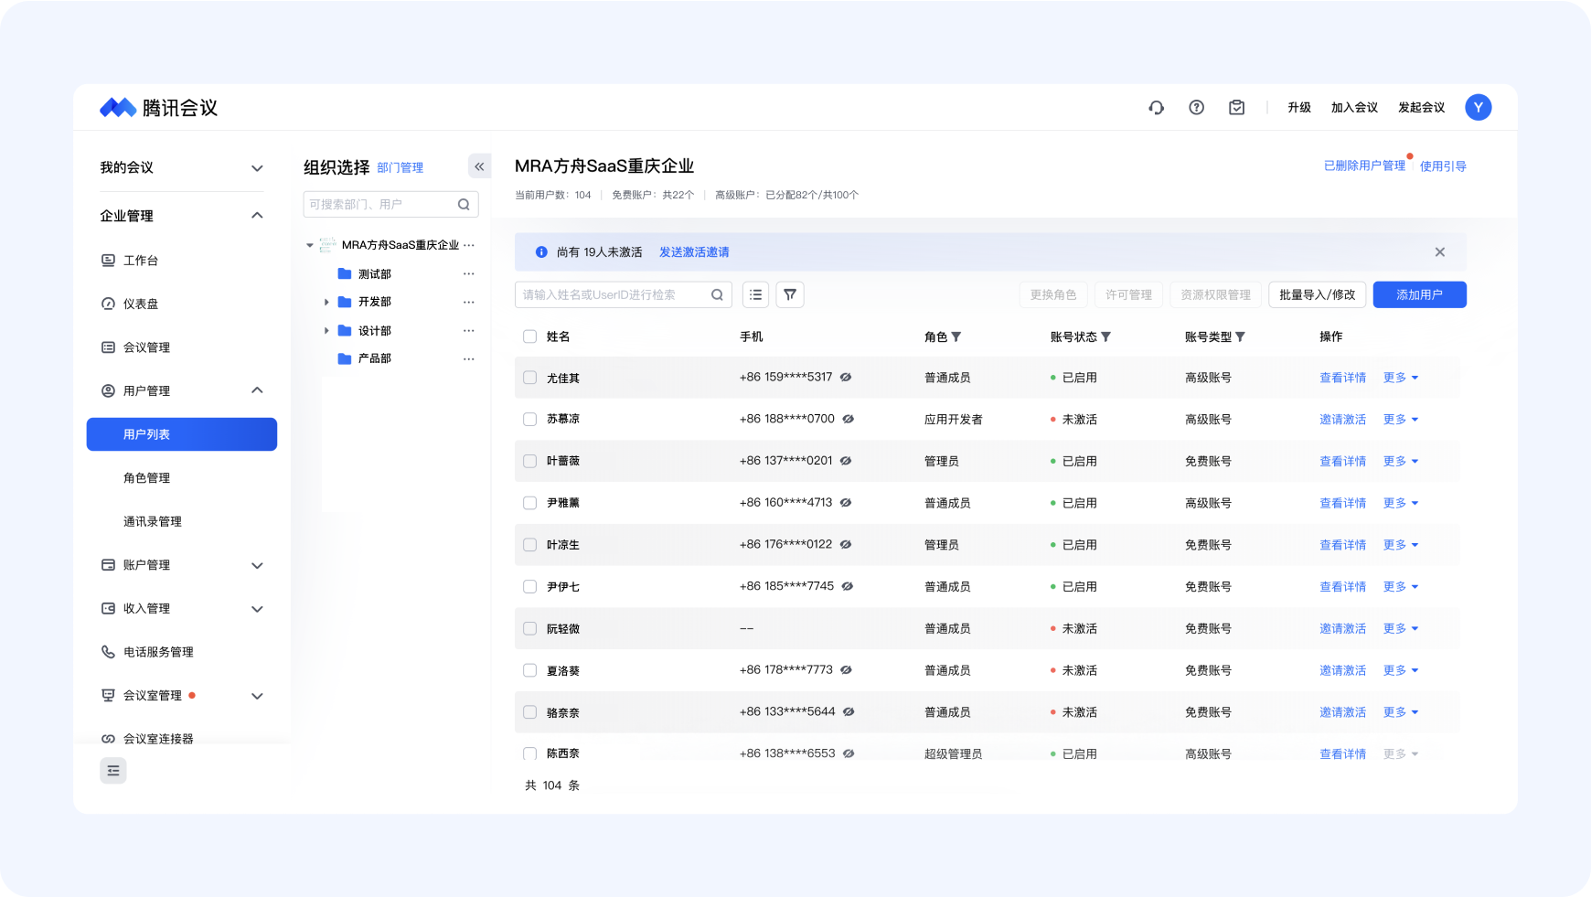The height and width of the screenshot is (897, 1591).
Task: Click the user name or UserID search field
Action: [x=613, y=294]
